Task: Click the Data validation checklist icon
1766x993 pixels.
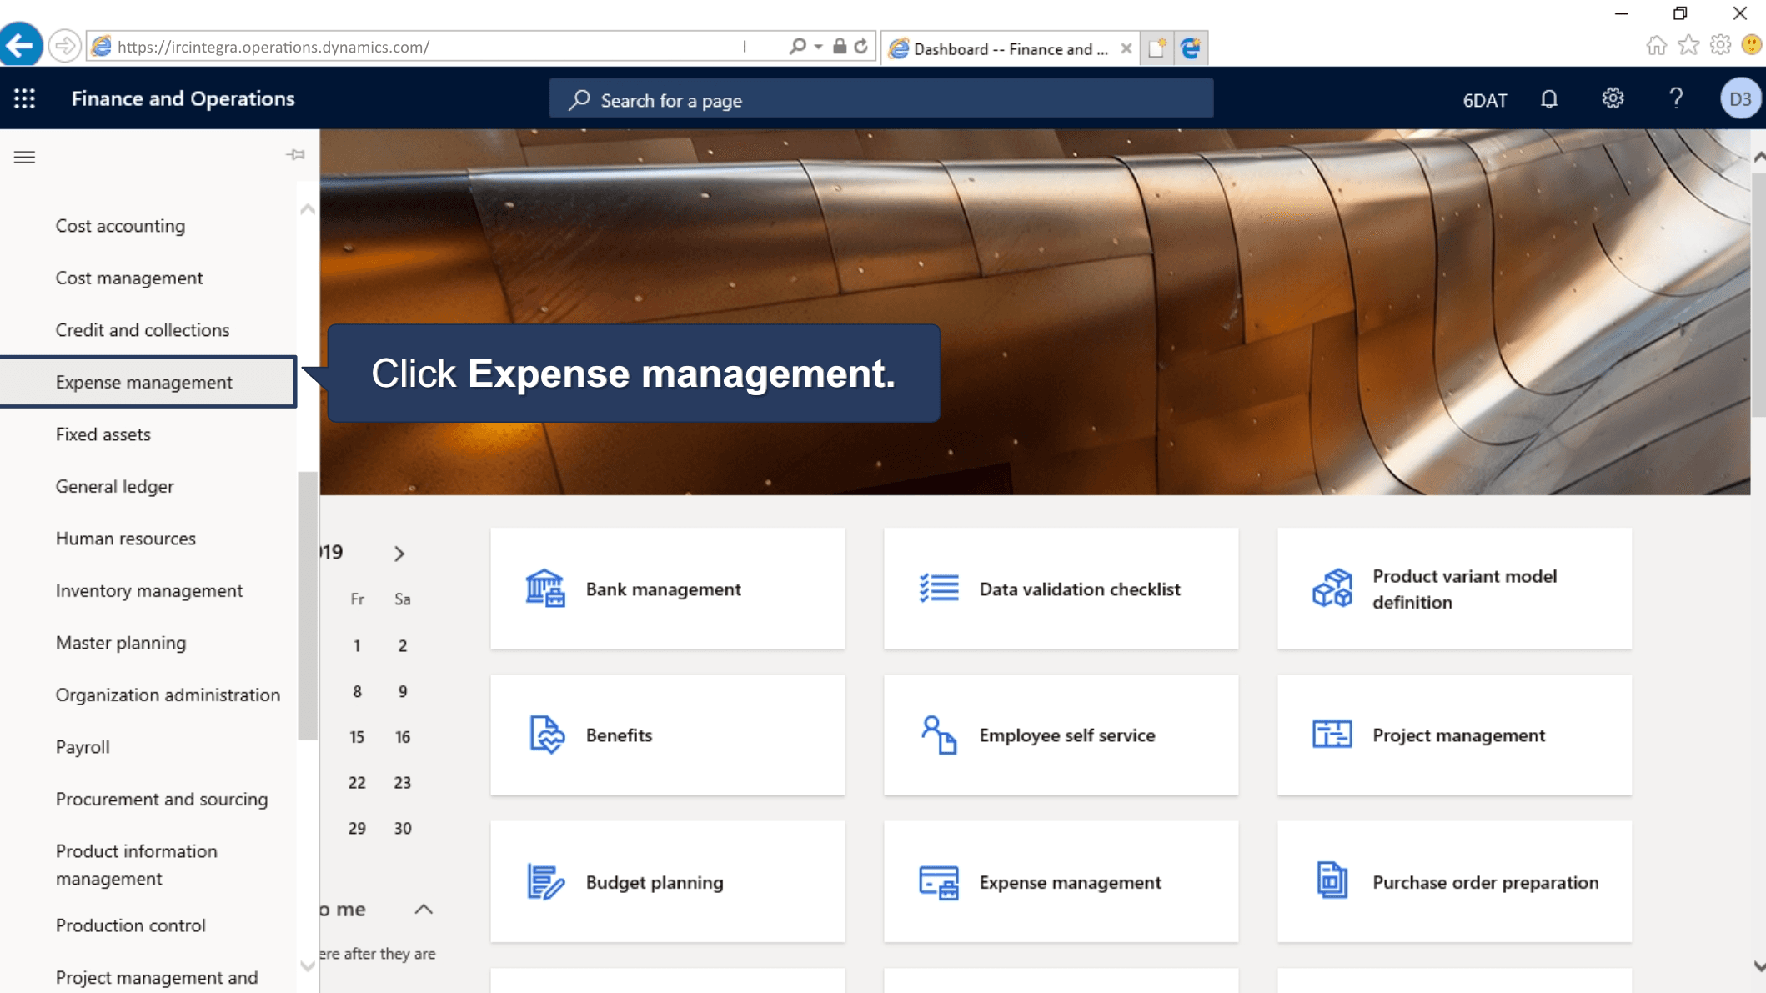Action: (x=937, y=588)
